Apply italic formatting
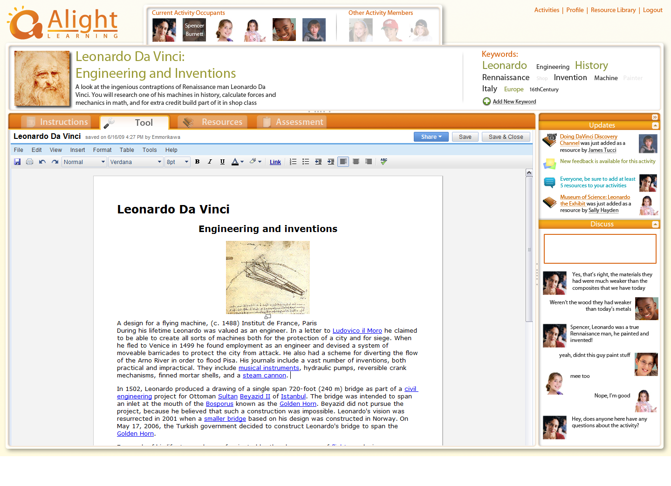Viewport: 671px width, 486px height. point(210,162)
